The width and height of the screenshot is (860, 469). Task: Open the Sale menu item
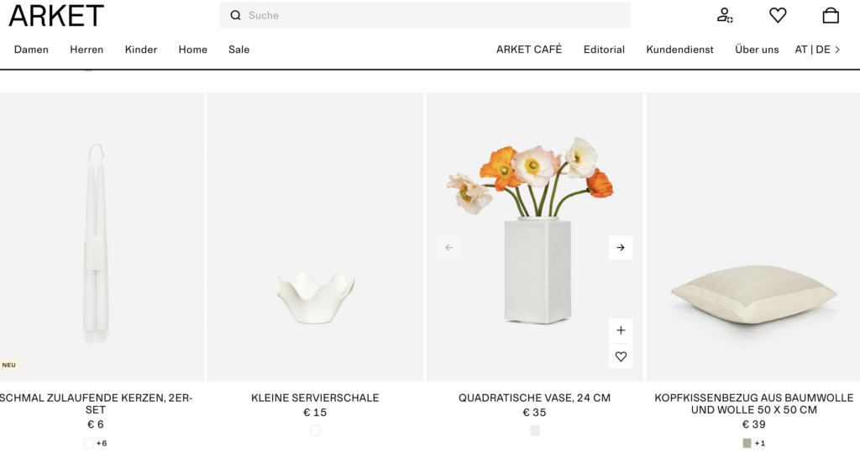[239, 50]
